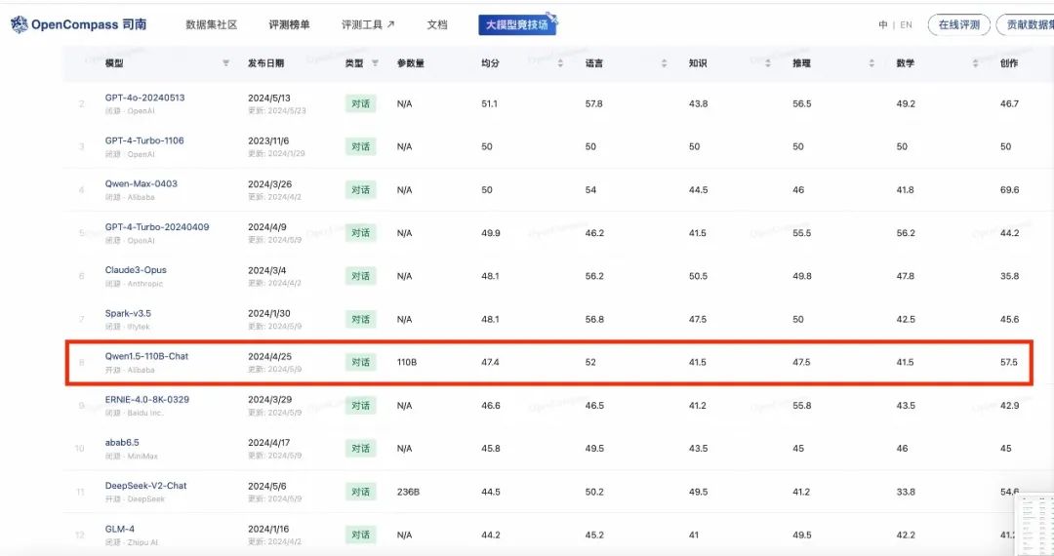The width and height of the screenshot is (1054, 556).
Task: Sort by the 语言 column arrows
Action: click(665, 63)
